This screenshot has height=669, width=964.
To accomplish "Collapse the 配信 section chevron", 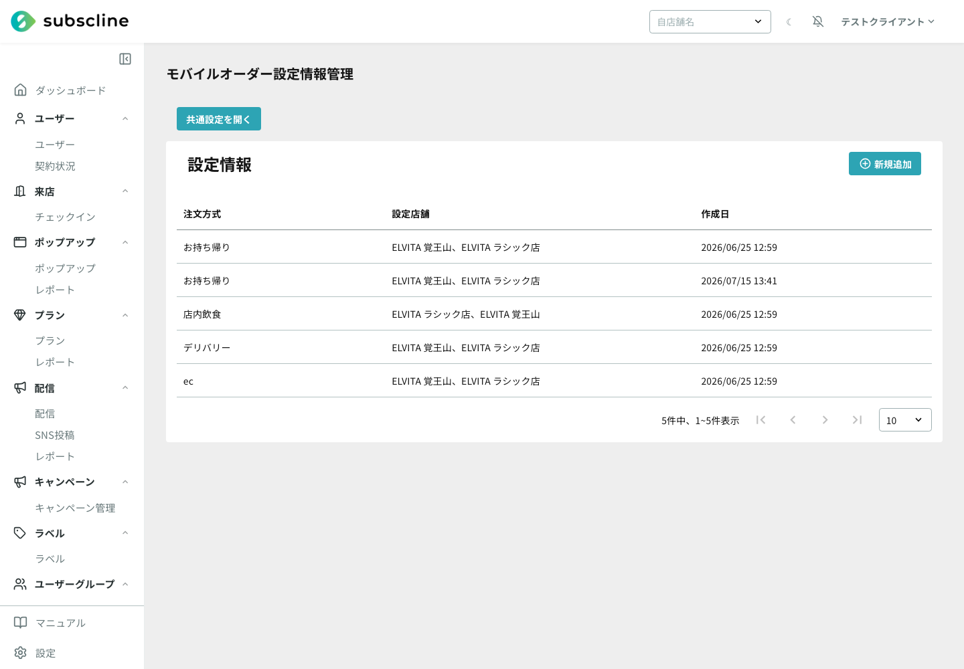I will [125, 388].
